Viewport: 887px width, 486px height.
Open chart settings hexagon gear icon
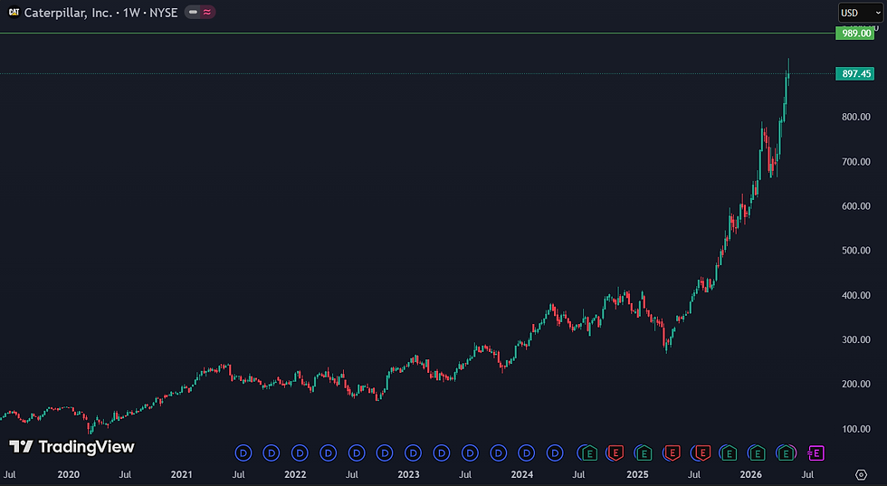pyautogui.click(x=861, y=474)
